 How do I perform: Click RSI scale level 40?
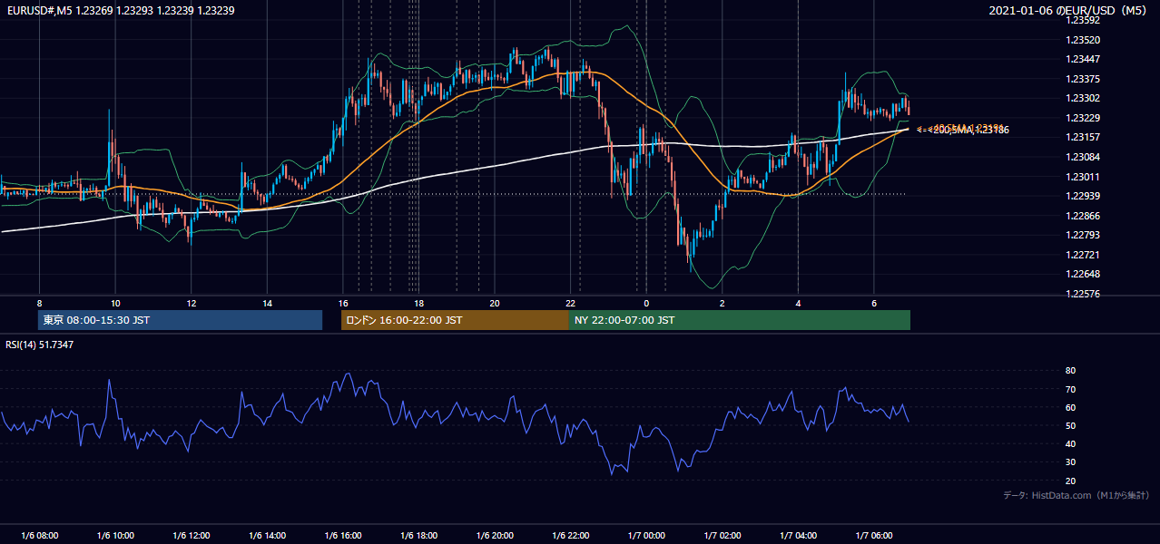[x=1070, y=443]
